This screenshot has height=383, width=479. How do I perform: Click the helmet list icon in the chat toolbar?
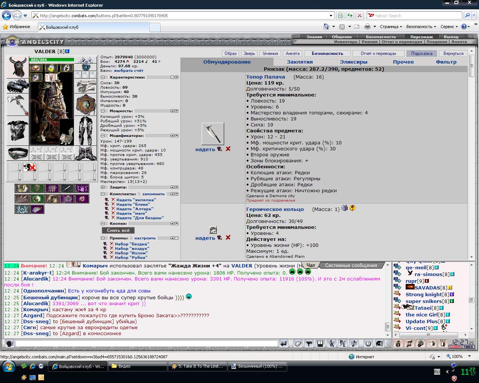click(379, 343)
